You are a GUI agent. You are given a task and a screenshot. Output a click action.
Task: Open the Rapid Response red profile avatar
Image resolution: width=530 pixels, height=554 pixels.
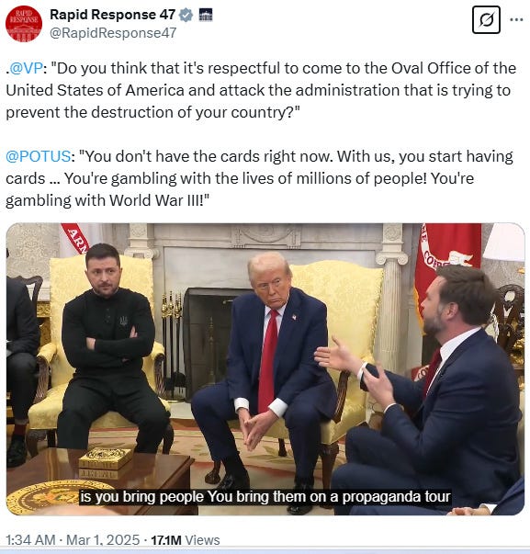point(24,24)
